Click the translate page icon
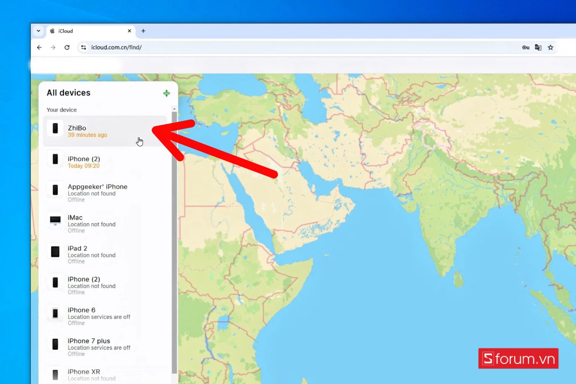Image resolution: width=576 pixels, height=384 pixels. point(538,48)
